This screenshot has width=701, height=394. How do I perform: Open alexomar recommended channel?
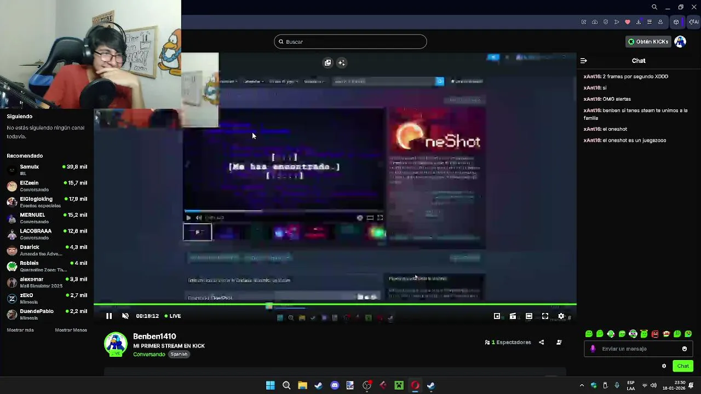tap(47, 282)
